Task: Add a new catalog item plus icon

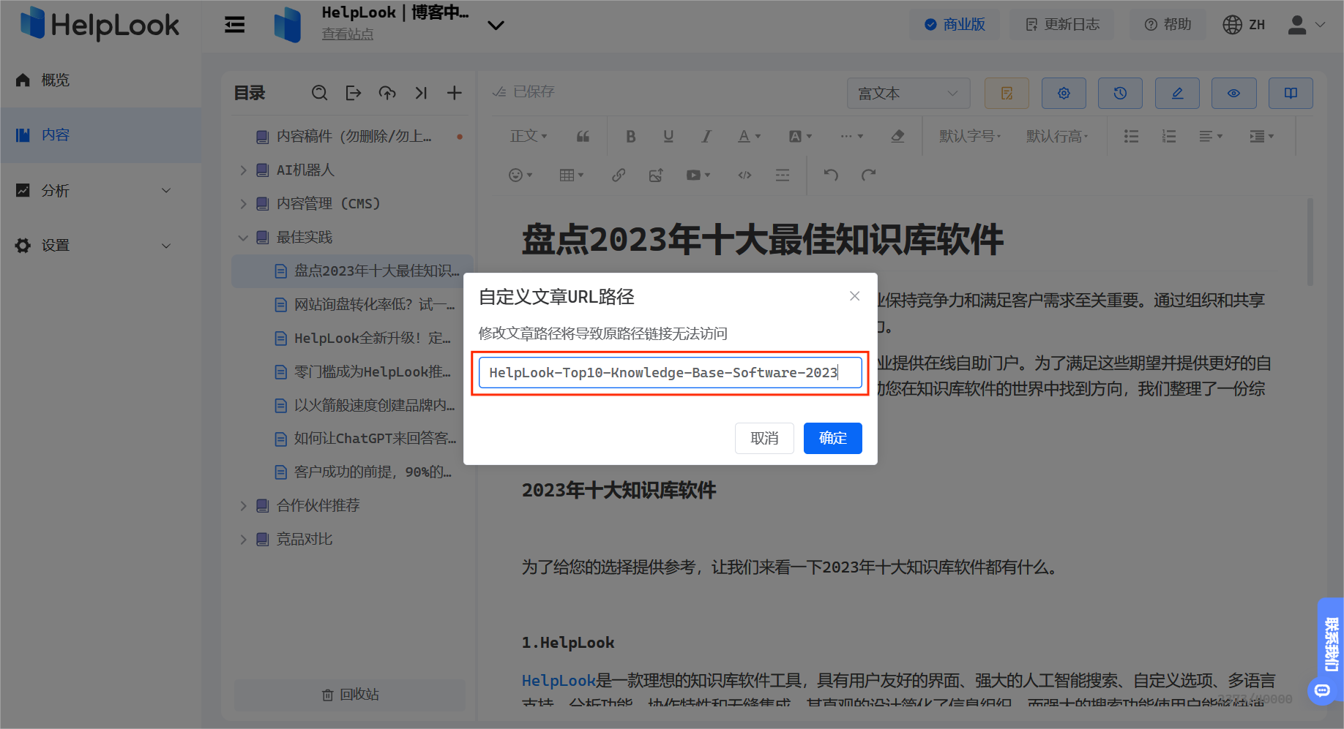Action: (x=455, y=93)
